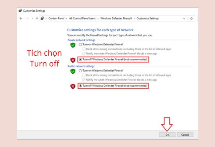
Task: Click green shield icon in public network settings
Action: click(x=73, y=71)
